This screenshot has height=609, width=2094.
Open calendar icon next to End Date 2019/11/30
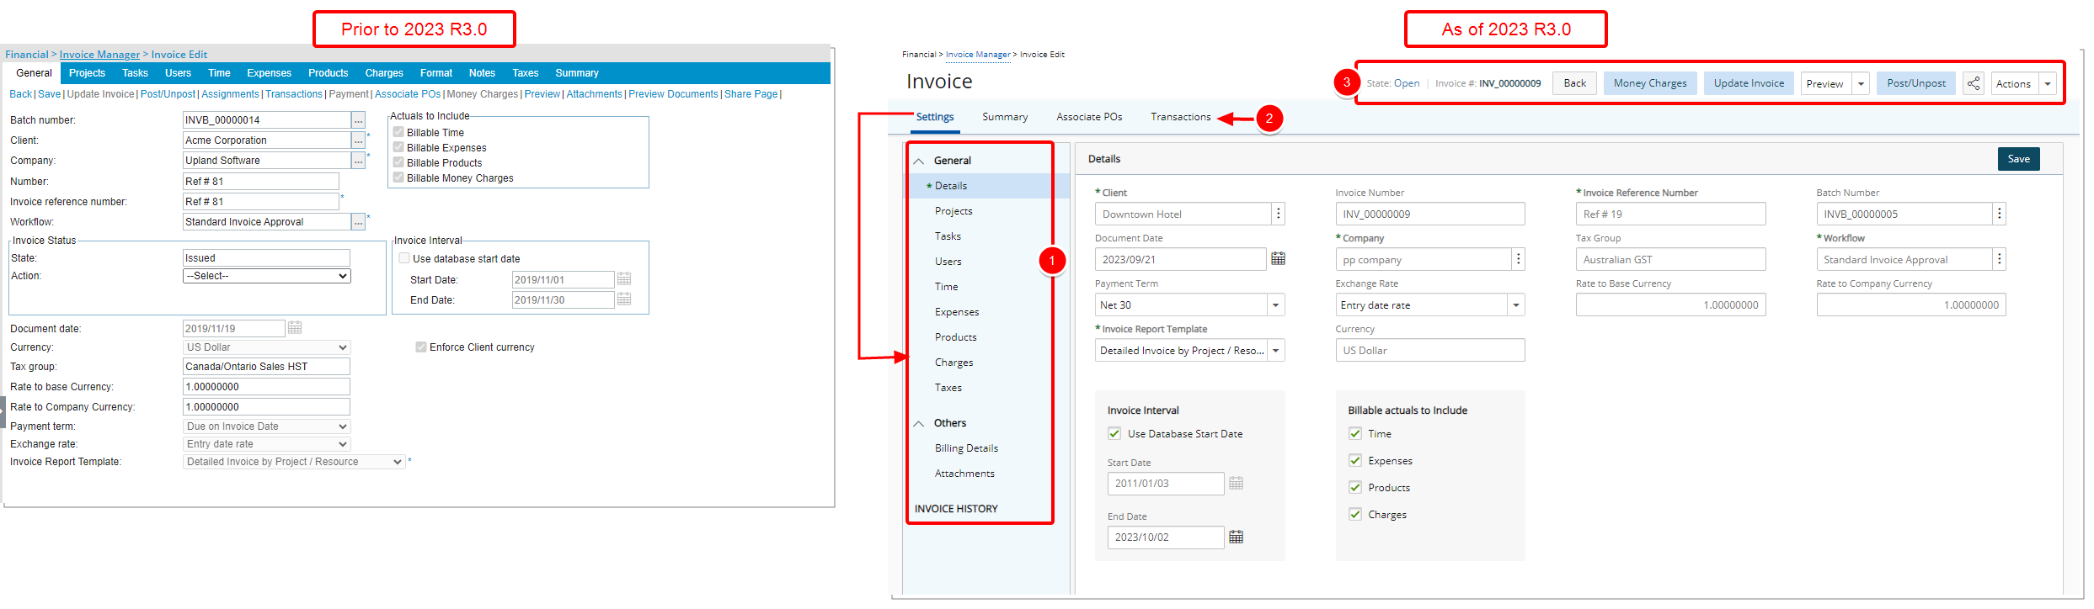(x=624, y=299)
